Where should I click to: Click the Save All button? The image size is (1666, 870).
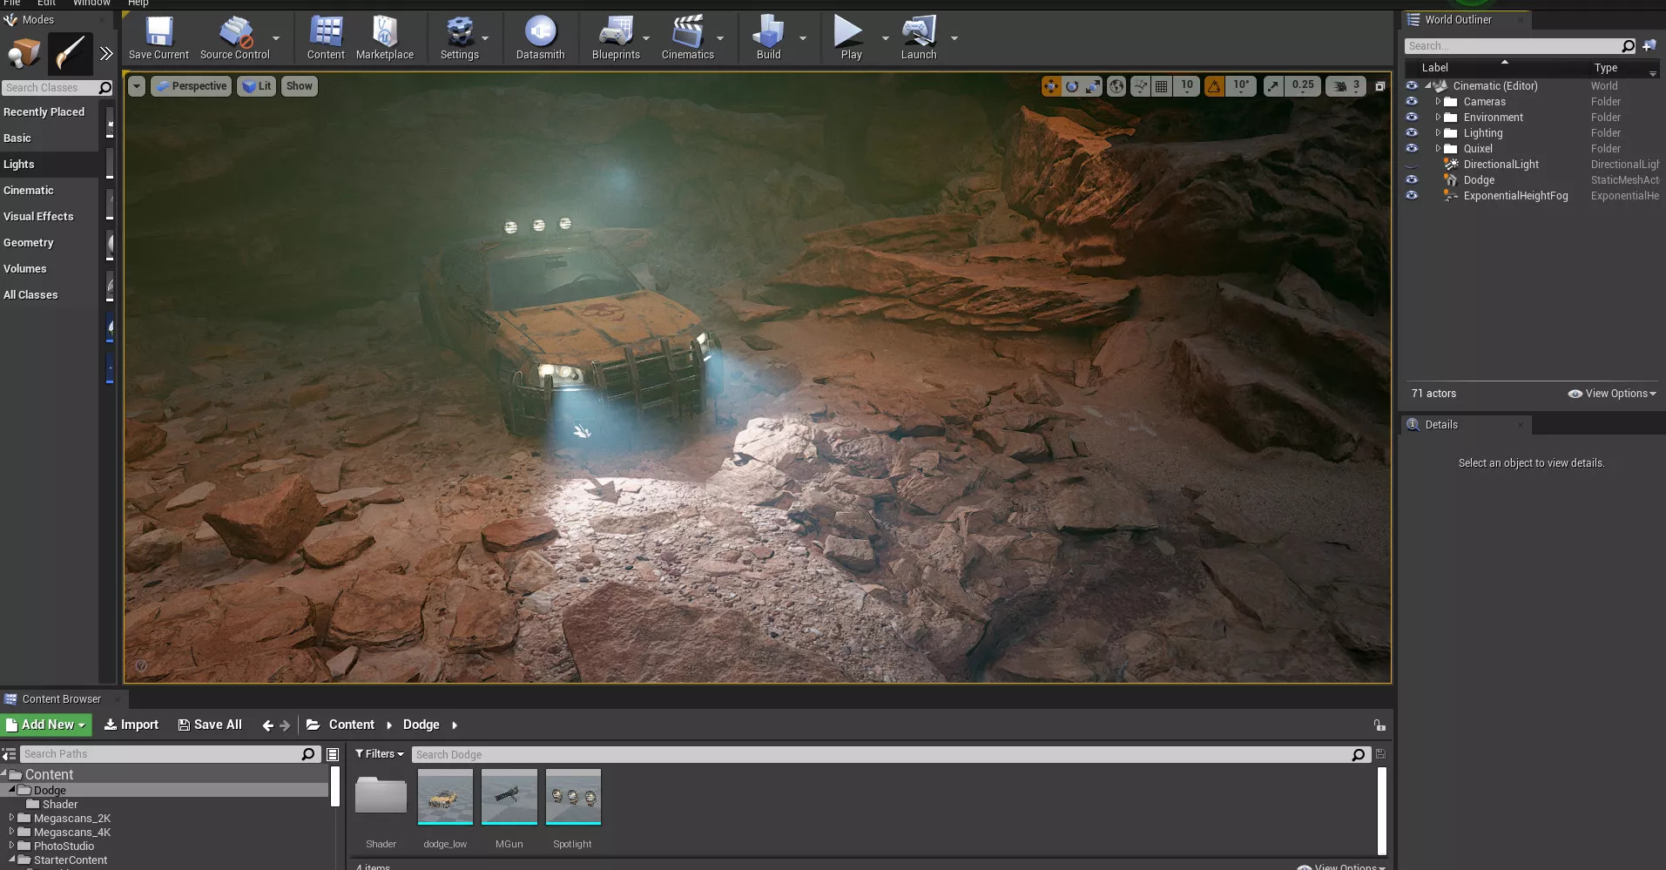pyautogui.click(x=210, y=725)
